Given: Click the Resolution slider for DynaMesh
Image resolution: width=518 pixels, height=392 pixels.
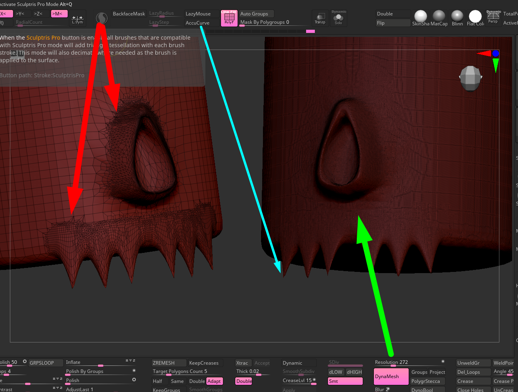Looking at the screenshot, I should point(409,362).
